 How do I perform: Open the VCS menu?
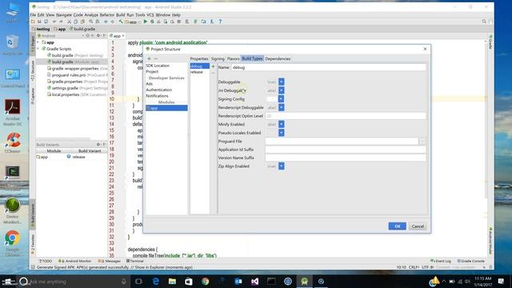[x=150, y=15]
